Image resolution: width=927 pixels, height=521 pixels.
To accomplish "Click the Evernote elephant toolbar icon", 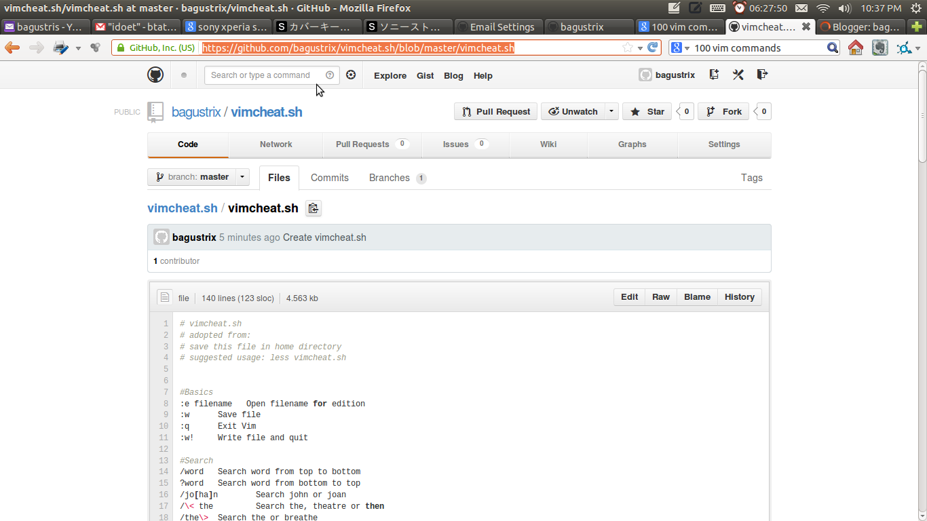I will (880, 47).
